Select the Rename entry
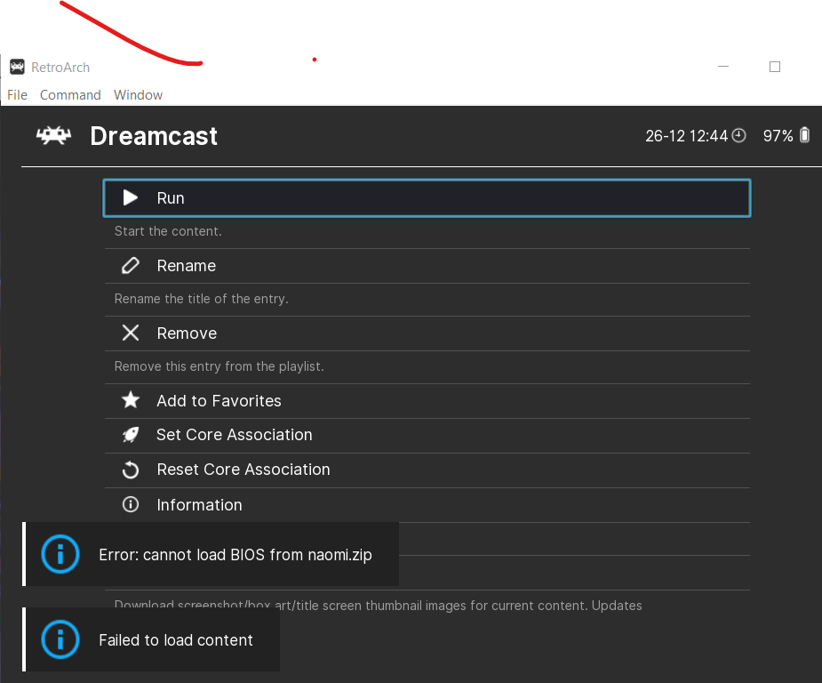 [x=427, y=266]
